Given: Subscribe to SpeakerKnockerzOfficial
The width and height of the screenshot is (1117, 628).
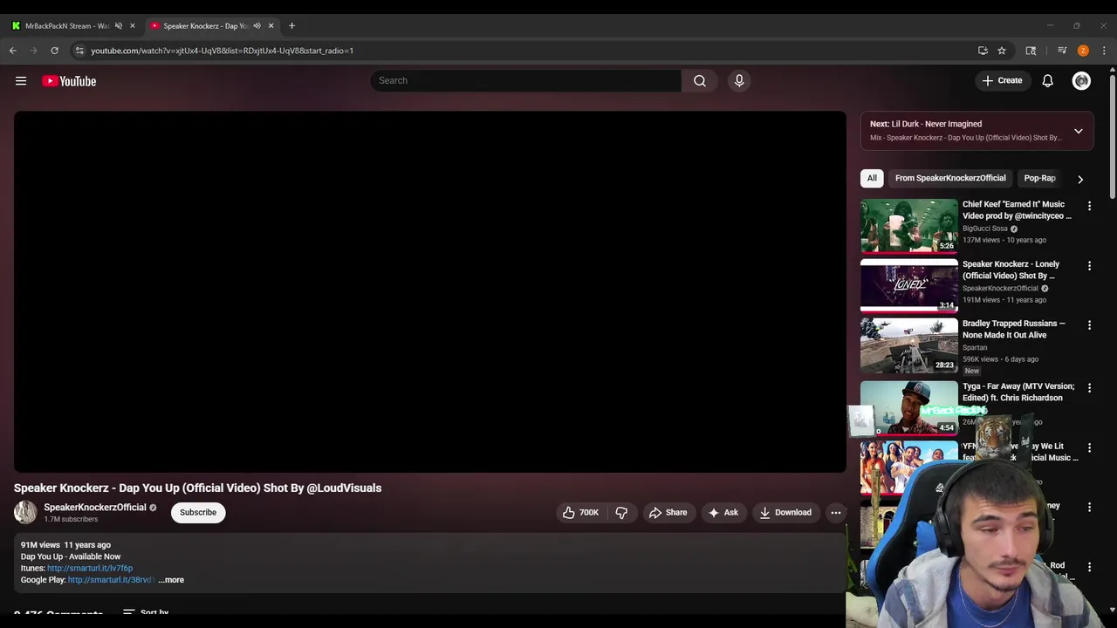Looking at the screenshot, I should [x=198, y=512].
